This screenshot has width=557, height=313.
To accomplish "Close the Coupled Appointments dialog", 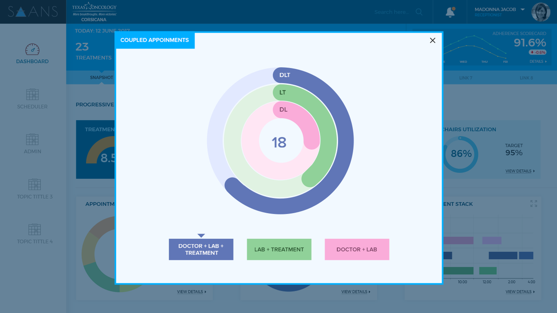I will pyautogui.click(x=433, y=40).
